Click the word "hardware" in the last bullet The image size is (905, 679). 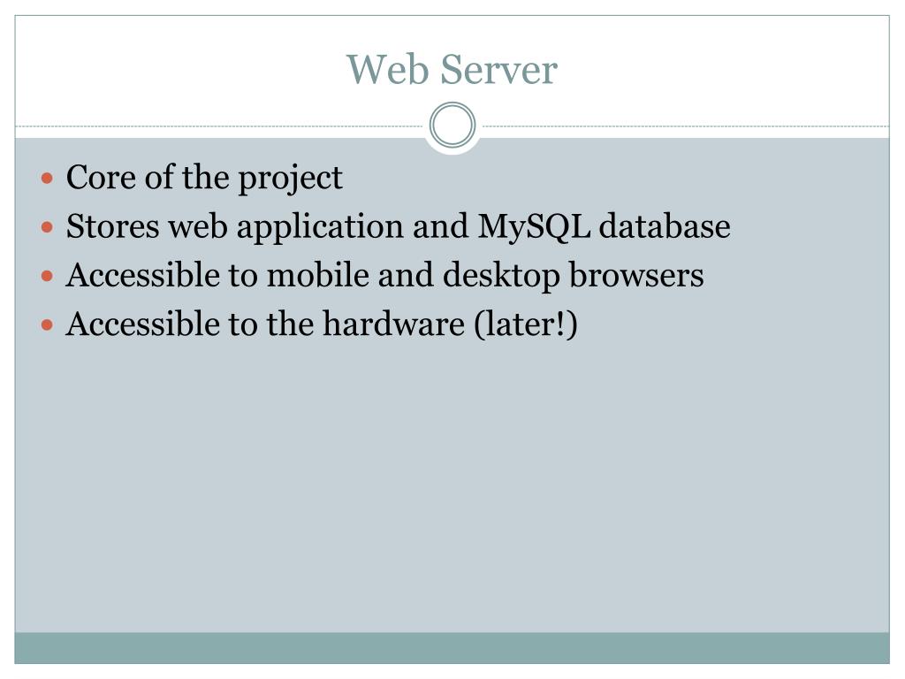click(x=393, y=324)
